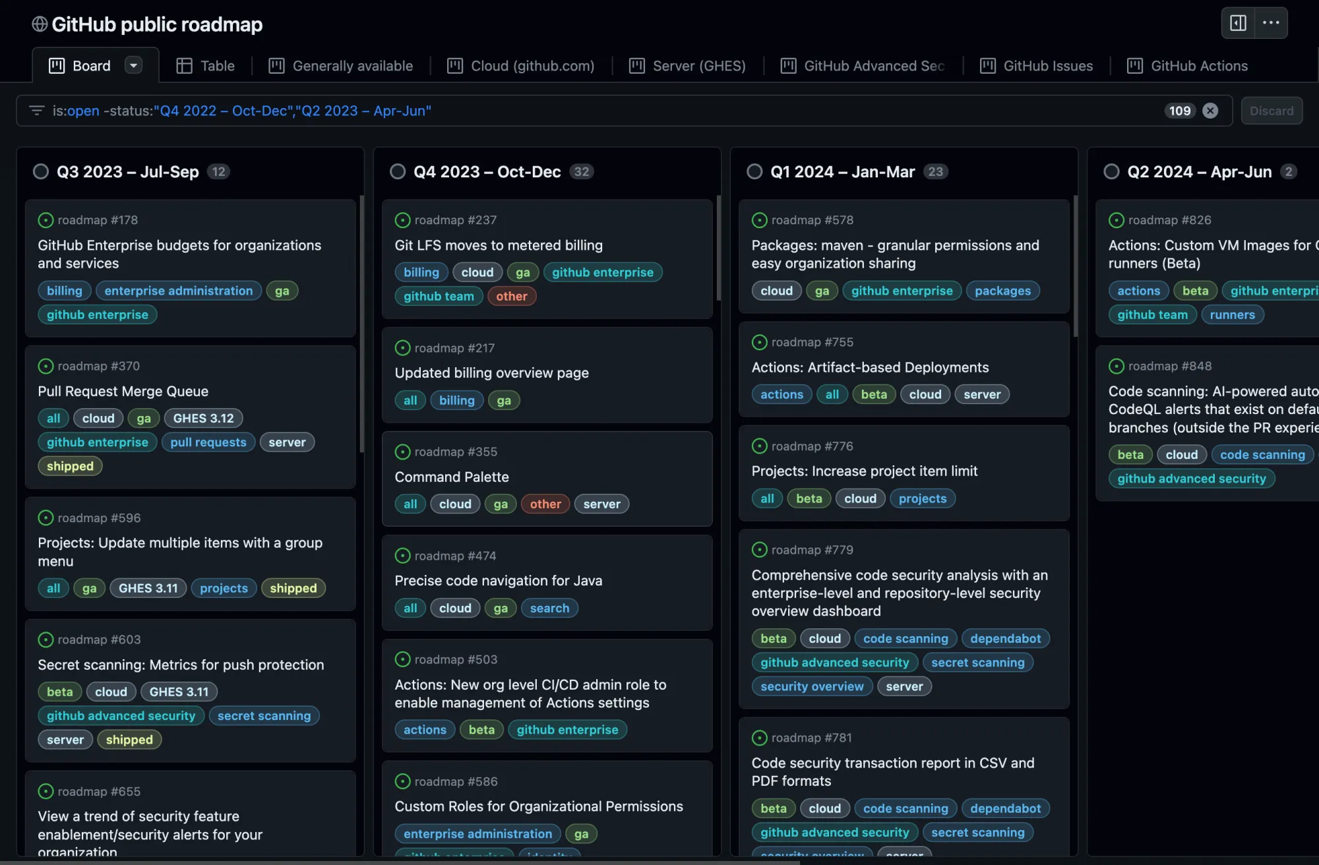Click the issue icon on roadmap #826 card

click(x=1116, y=220)
